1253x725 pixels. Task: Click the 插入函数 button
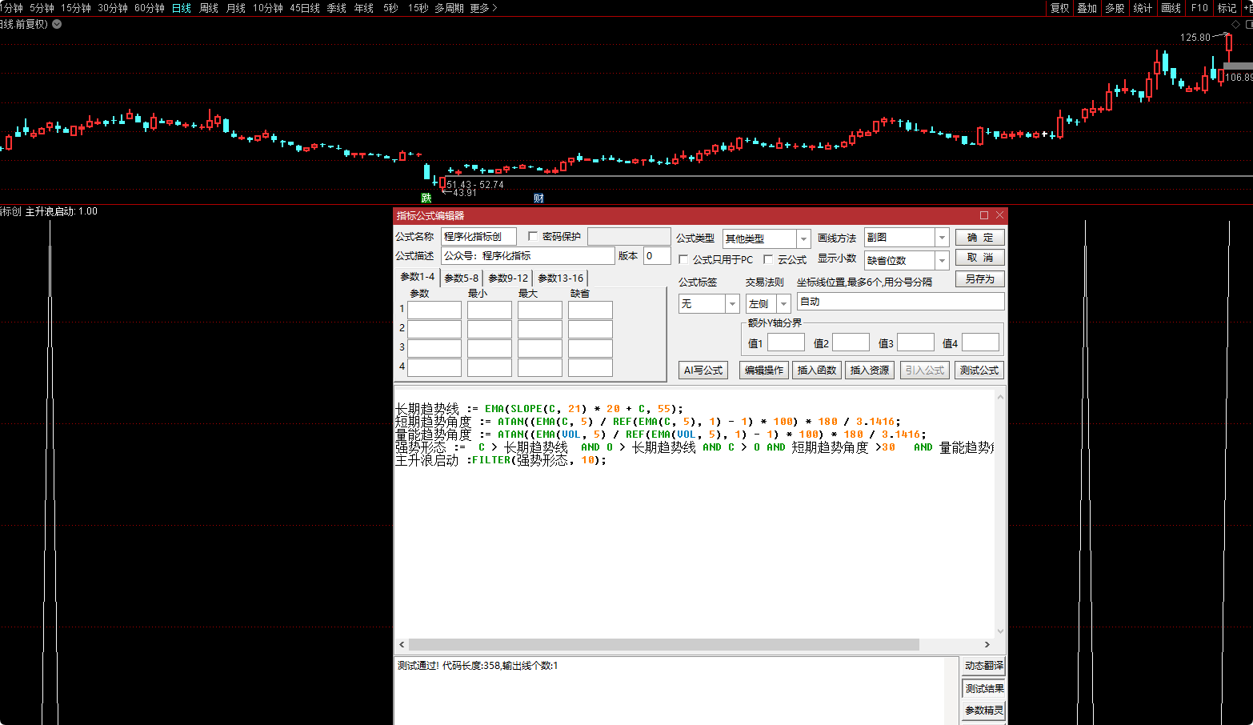(x=816, y=370)
